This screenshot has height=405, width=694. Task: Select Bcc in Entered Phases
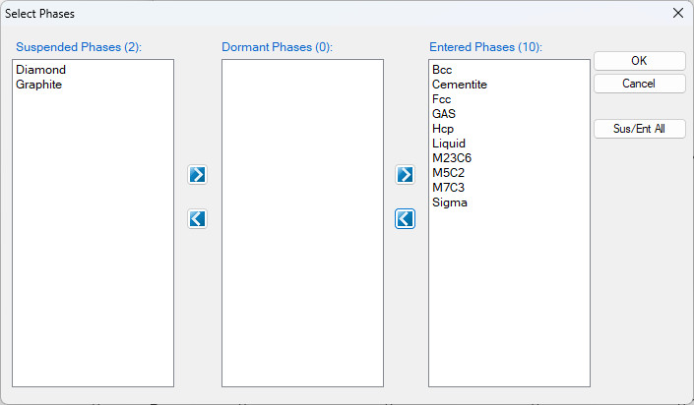pyautogui.click(x=442, y=70)
